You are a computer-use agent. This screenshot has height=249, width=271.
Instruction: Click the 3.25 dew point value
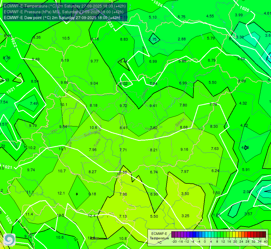pyautogui.click(x=185, y=216)
